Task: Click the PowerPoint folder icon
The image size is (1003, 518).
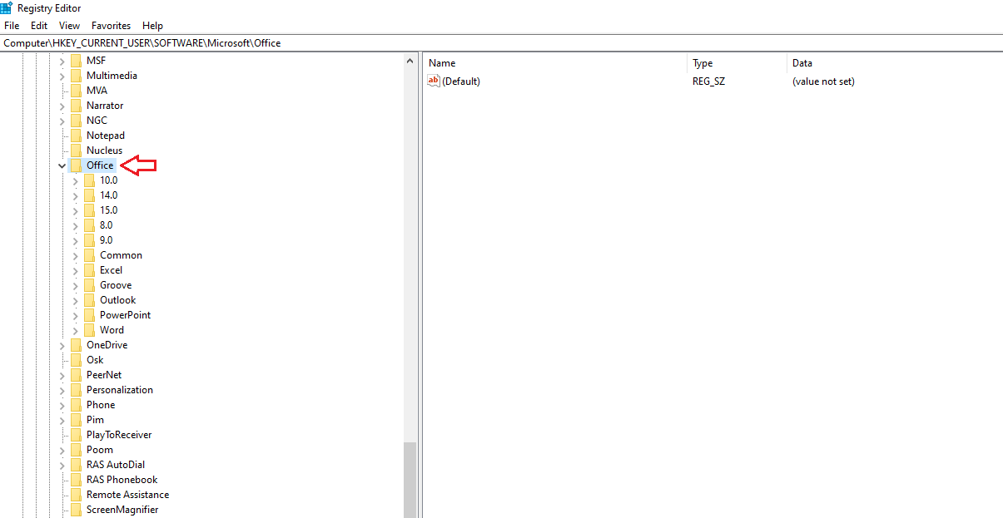Action: [90, 315]
